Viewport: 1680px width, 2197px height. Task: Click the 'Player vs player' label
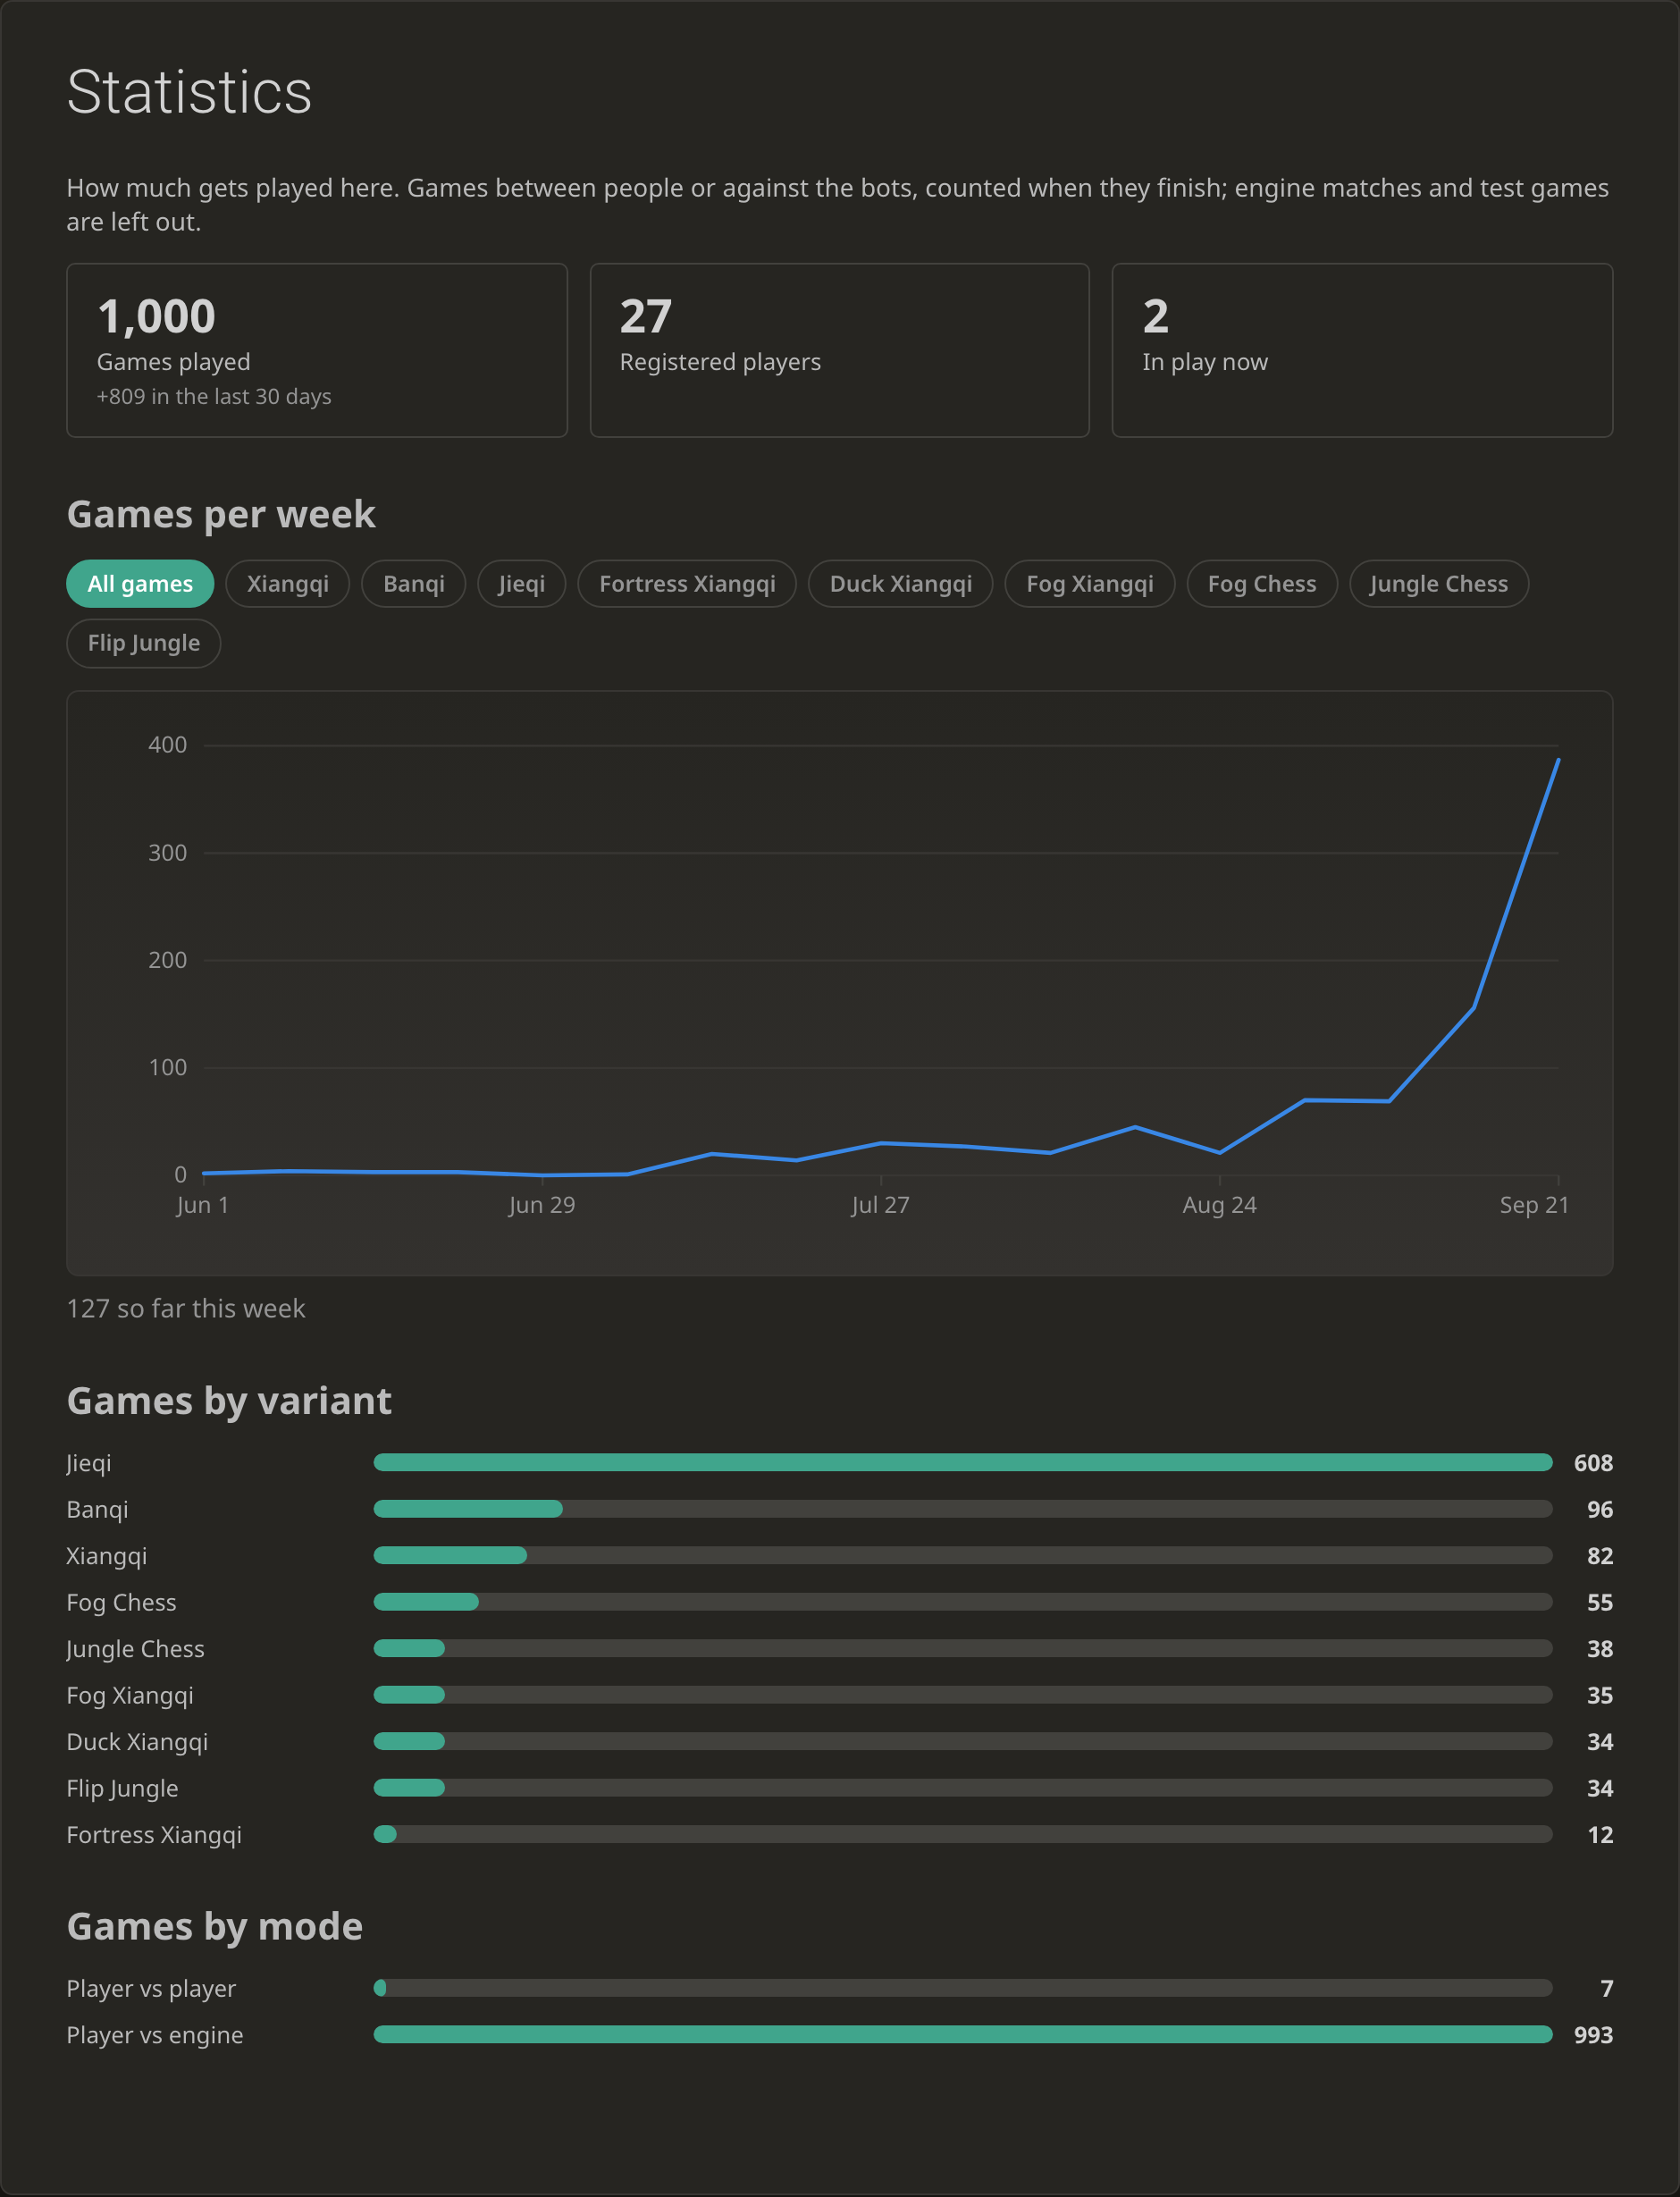(151, 1988)
